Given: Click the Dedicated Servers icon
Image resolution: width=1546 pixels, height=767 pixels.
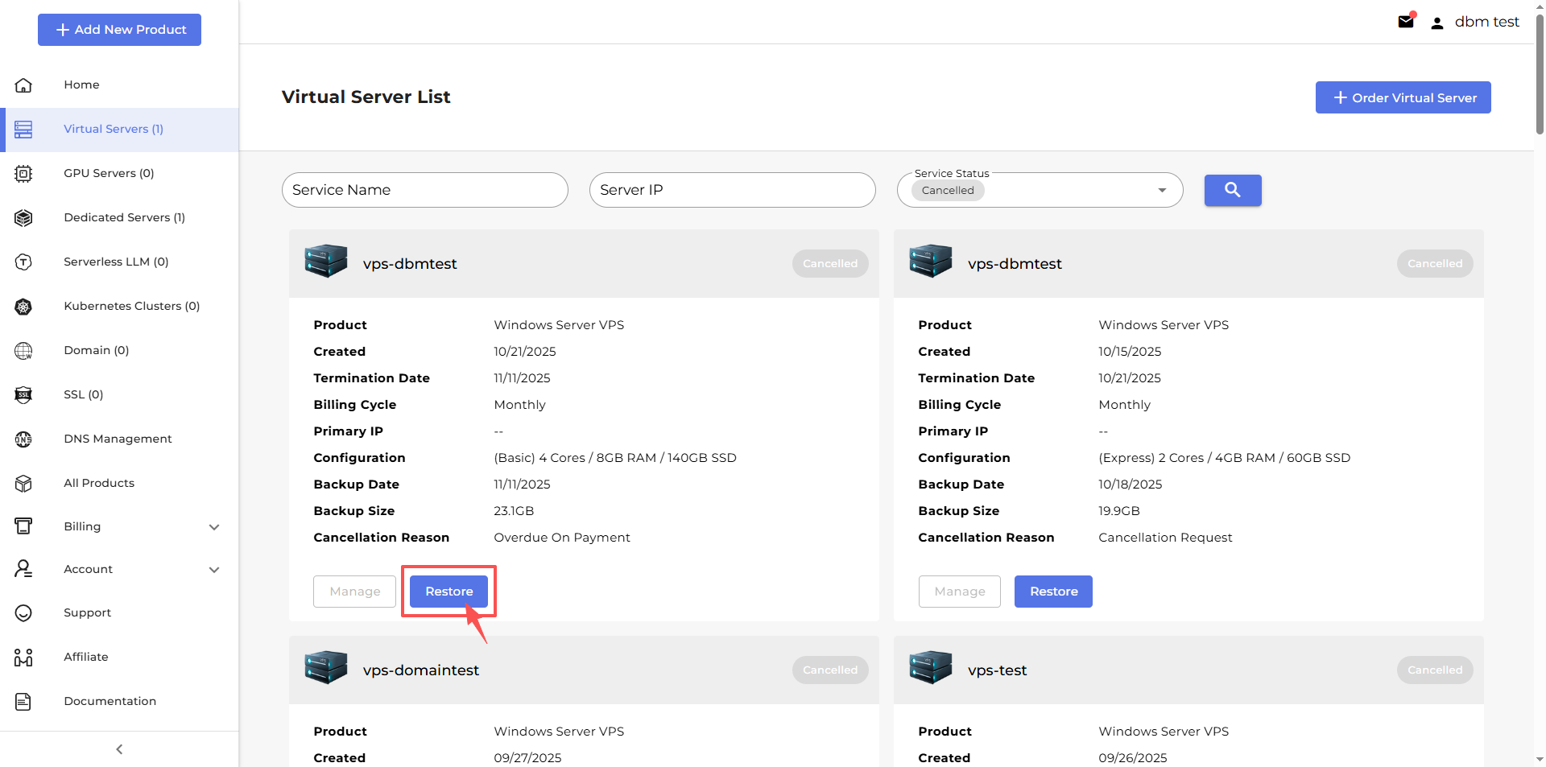Looking at the screenshot, I should (x=23, y=217).
